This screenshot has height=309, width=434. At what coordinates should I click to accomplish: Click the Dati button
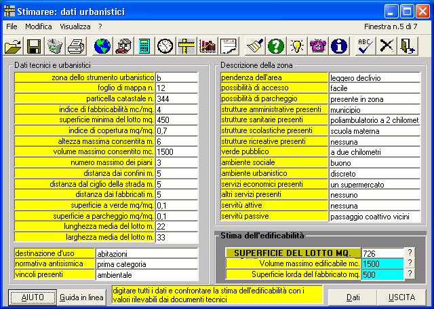point(353,297)
